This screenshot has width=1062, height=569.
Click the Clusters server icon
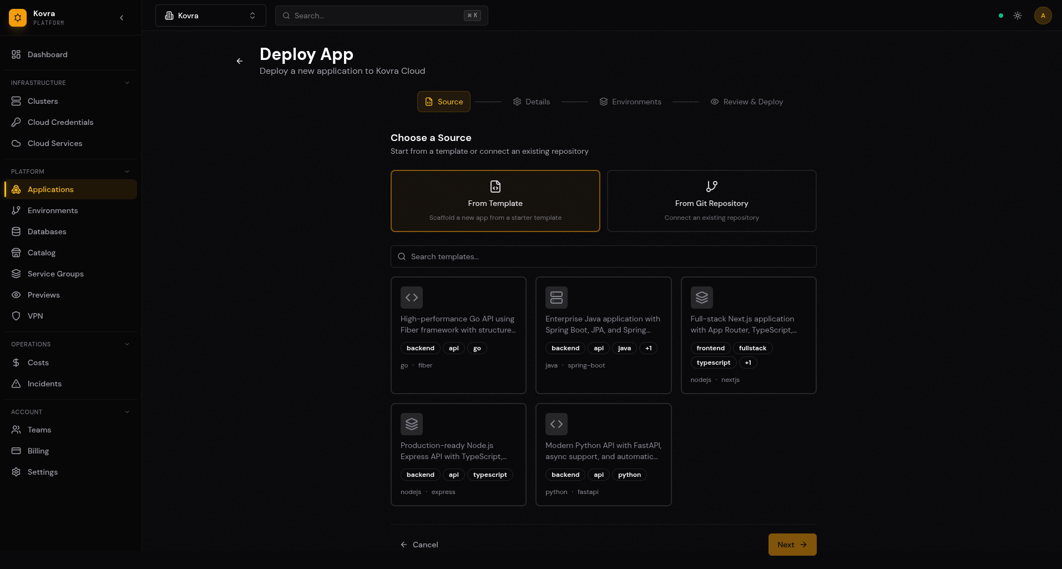[x=16, y=101]
